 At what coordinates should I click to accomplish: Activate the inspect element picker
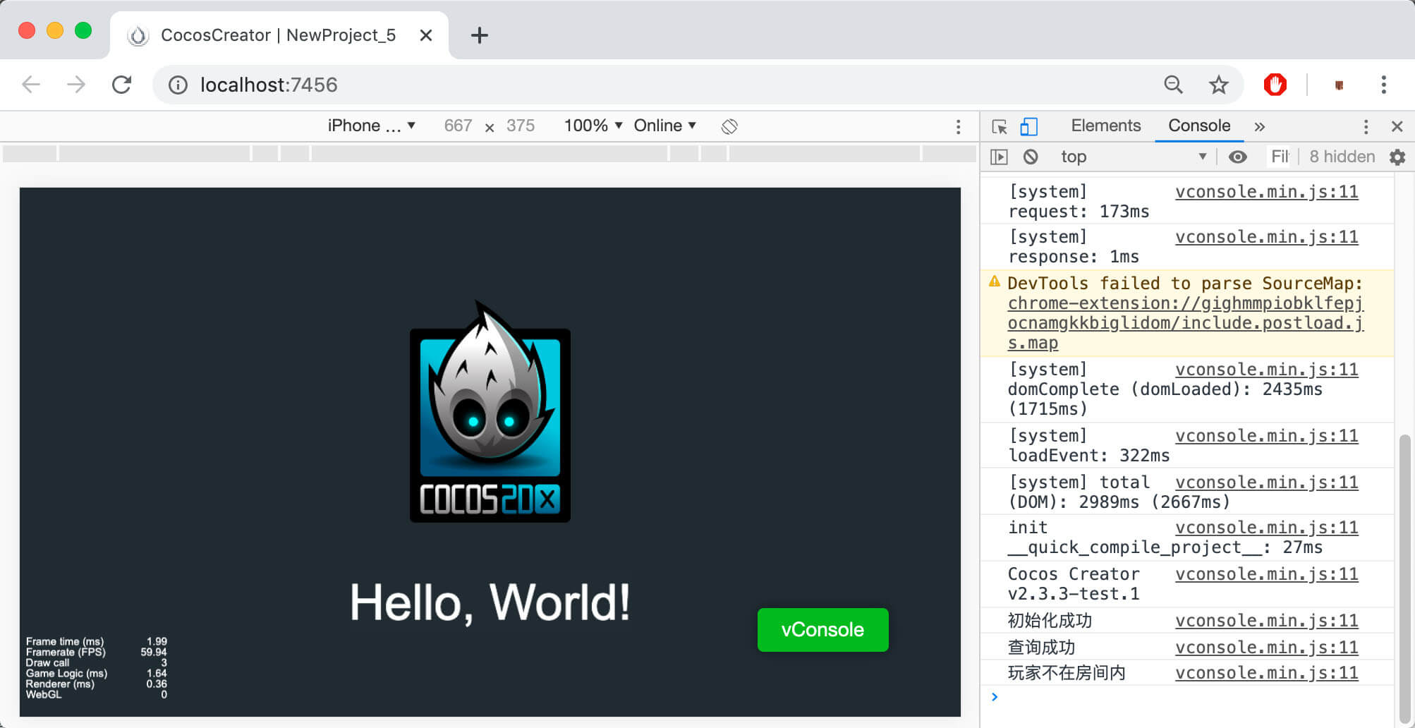[x=1000, y=126]
